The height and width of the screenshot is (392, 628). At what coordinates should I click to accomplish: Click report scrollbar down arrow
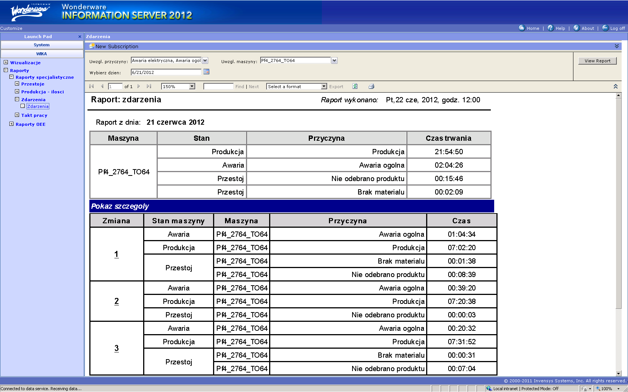(618, 373)
